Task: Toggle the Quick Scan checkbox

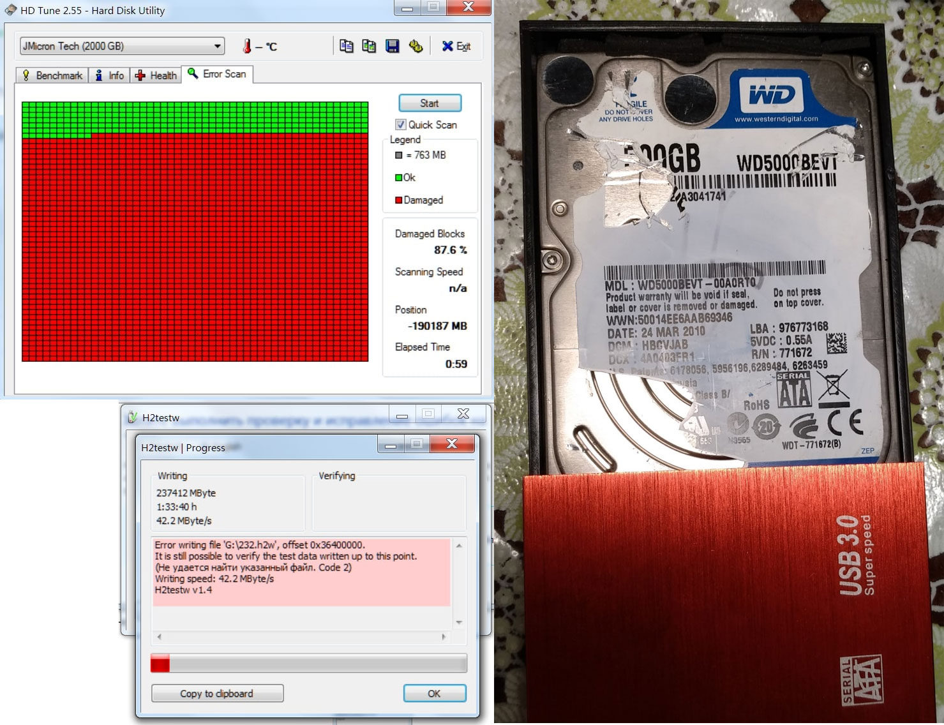Action: (x=401, y=124)
